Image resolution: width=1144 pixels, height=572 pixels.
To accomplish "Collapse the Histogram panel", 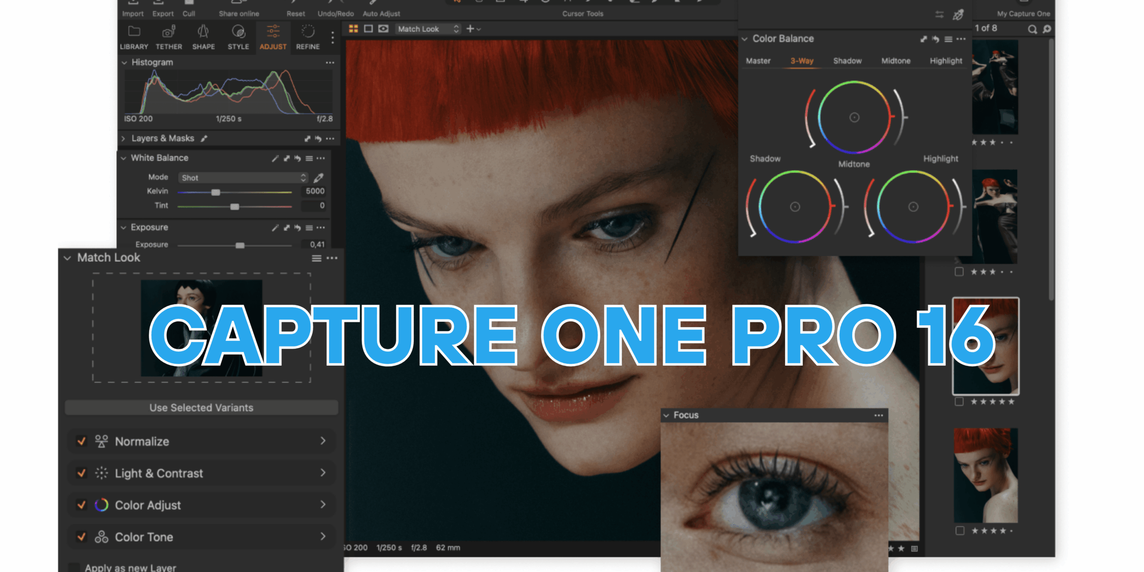I will click(x=124, y=63).
